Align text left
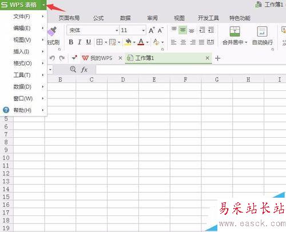The image size is (286, 232). pos(173,42)
